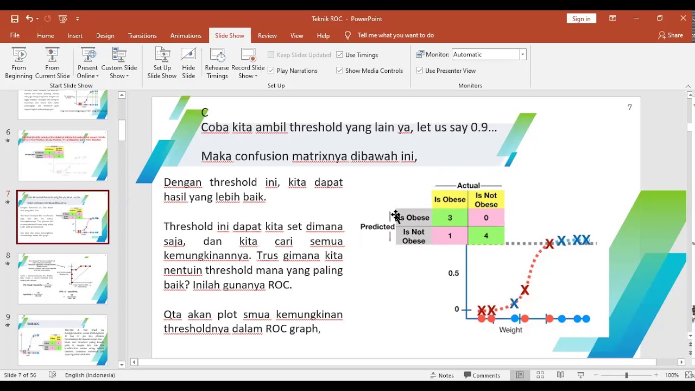Select slide 6 thumbnail
This screenshot has height=391, width=695.
point(63,155)
